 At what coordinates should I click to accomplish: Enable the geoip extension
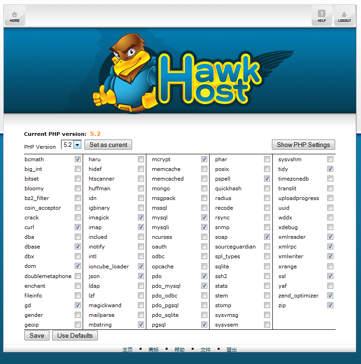(78, 325)
